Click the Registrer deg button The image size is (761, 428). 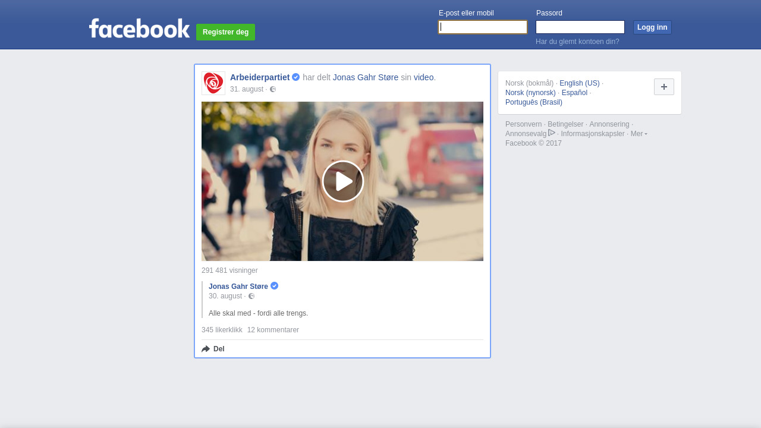pyautogui.click(x=225, y=32)
